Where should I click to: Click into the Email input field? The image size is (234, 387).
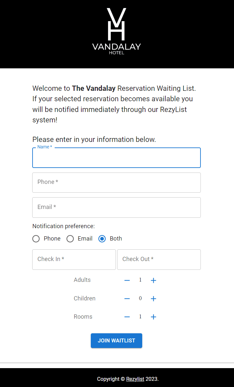(117, 207)
